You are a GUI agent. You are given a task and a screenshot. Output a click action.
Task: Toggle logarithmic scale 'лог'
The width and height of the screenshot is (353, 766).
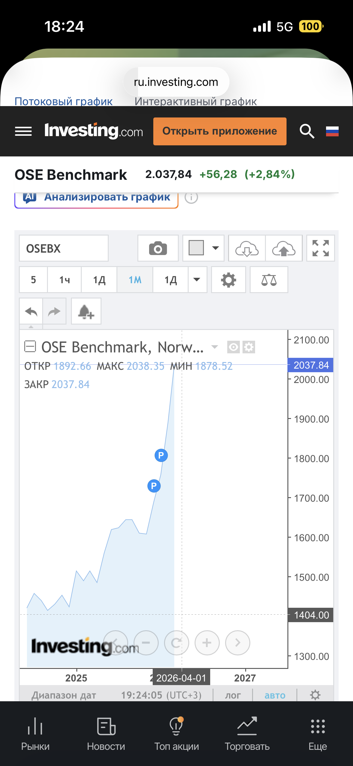coord(233,695)
